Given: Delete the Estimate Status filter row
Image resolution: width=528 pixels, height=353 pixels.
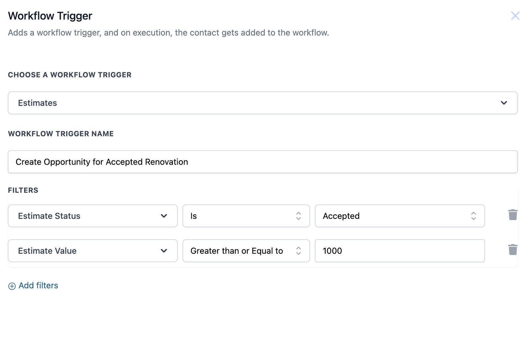Looking at the screenshot, I should 512,215.
